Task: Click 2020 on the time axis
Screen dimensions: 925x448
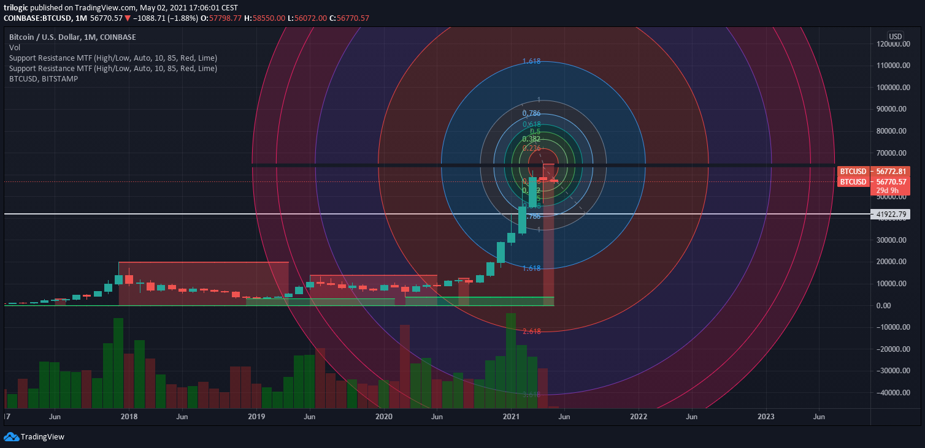Action: tap(383, 417)
